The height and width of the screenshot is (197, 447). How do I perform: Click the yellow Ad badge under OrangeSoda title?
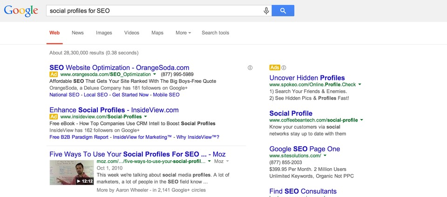point(54,75)
